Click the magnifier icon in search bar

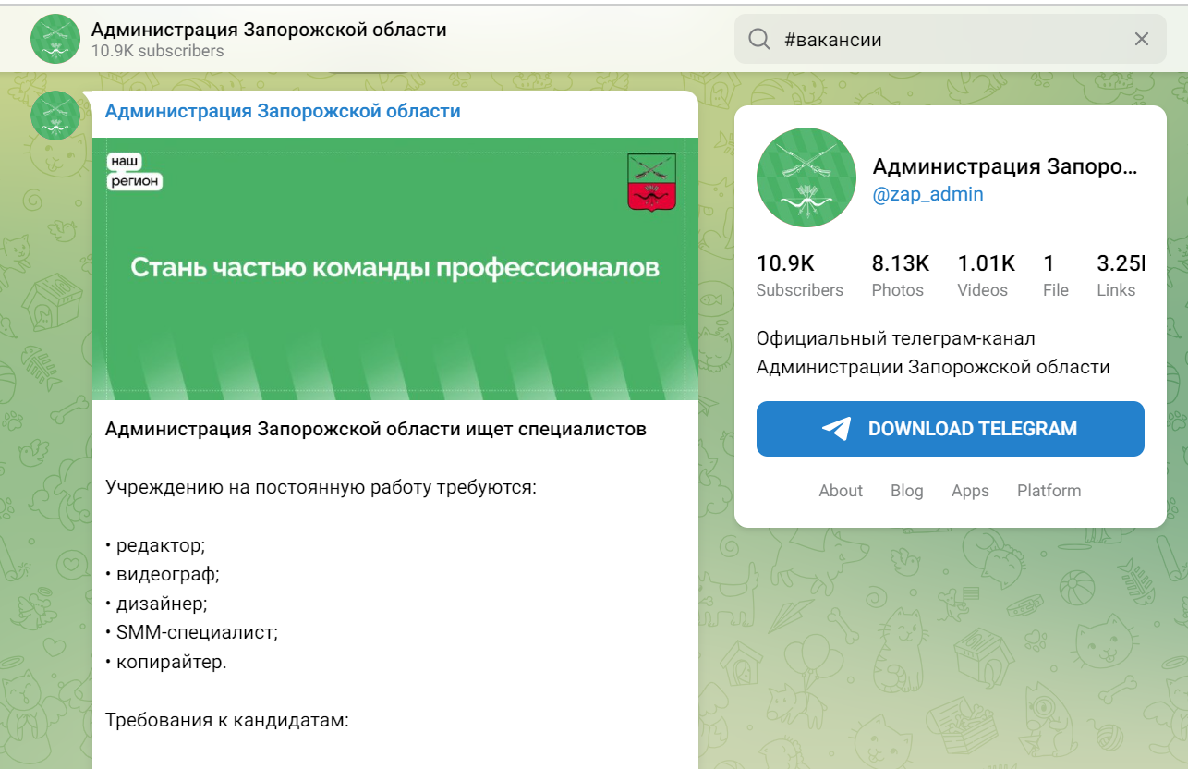tap(759, 39)
